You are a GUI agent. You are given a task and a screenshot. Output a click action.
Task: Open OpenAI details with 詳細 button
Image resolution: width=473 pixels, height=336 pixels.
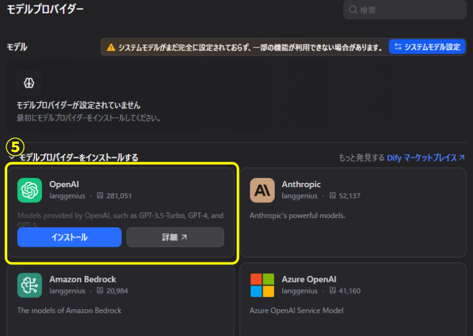coord(175,237)
